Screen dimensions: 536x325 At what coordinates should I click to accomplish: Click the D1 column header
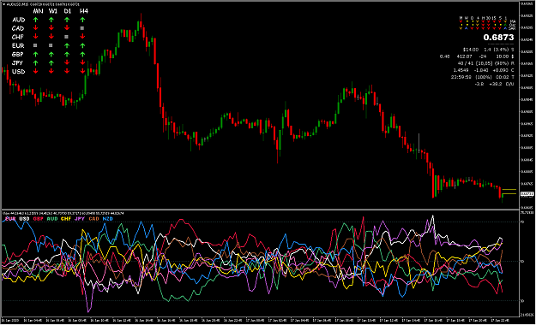[x=68, y=11]
